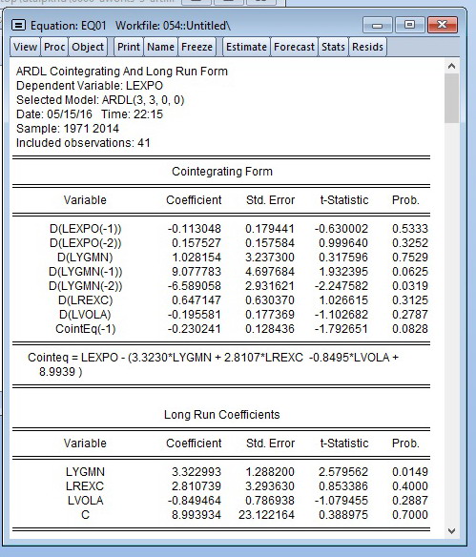Viewport: 476px width, 557px height.
Task: Click the Cointeq equation text
Action: [x=213, y=364]
